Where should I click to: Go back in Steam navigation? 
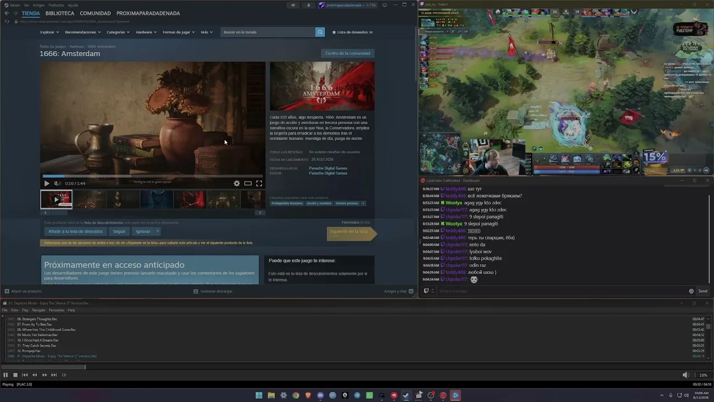[x=7, y=13]
